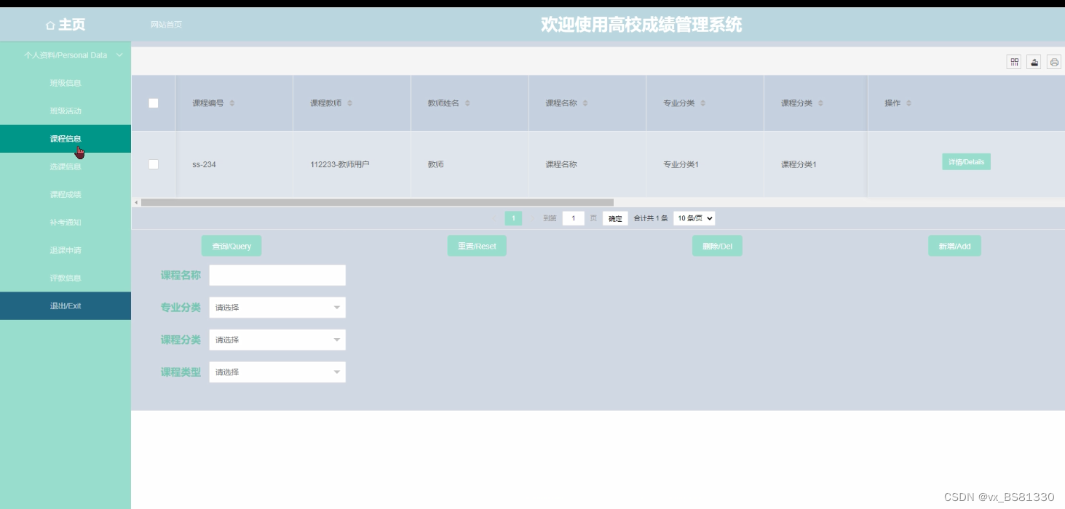This screenshot has height=509, width=1065.
Task: Open 详情/Details for row ss-234
Action: pyautogui.click(x=966, y=161)
